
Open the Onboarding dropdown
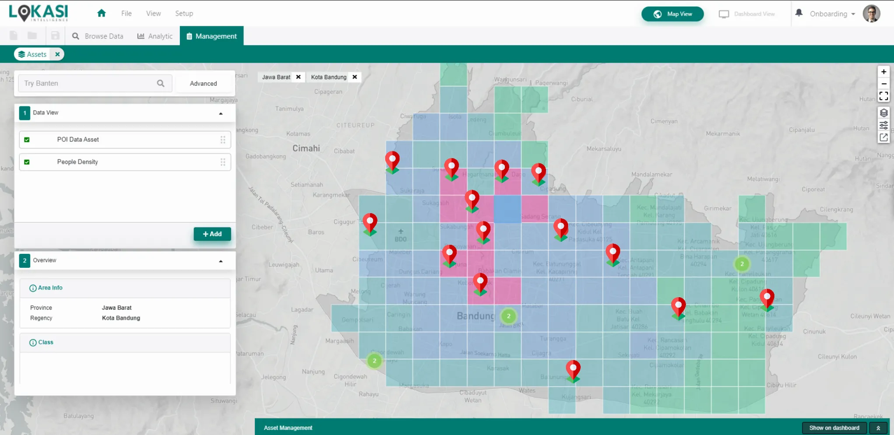click(x=832, y=14)
